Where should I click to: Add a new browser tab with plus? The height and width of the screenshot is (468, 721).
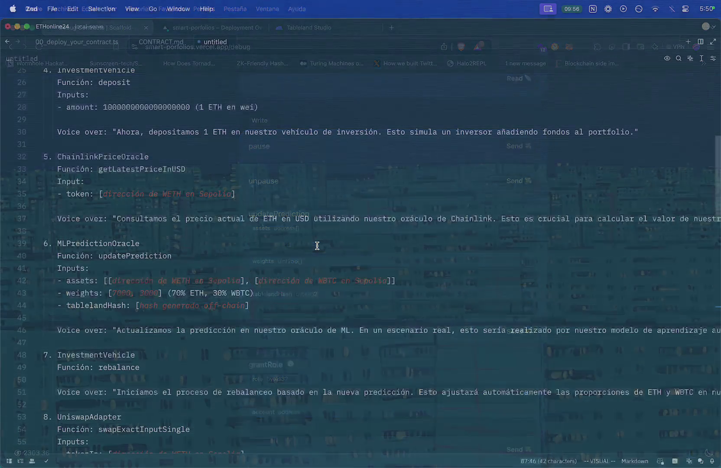pyautogui.click(x=392, y=28)
